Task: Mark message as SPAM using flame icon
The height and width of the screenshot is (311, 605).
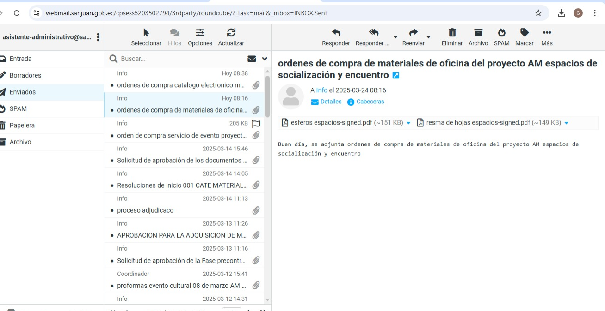Action: click(x=501, y=33)
